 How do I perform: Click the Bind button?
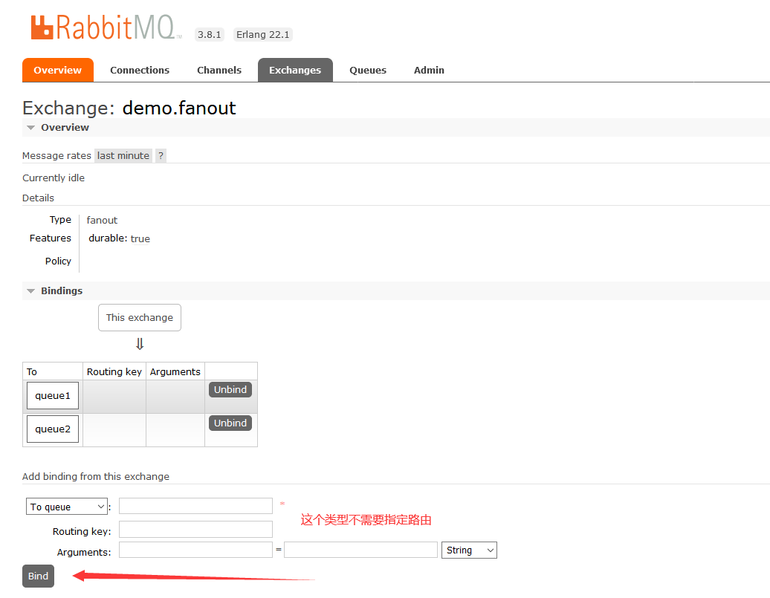pyautogui.click(x=38, y=576)
